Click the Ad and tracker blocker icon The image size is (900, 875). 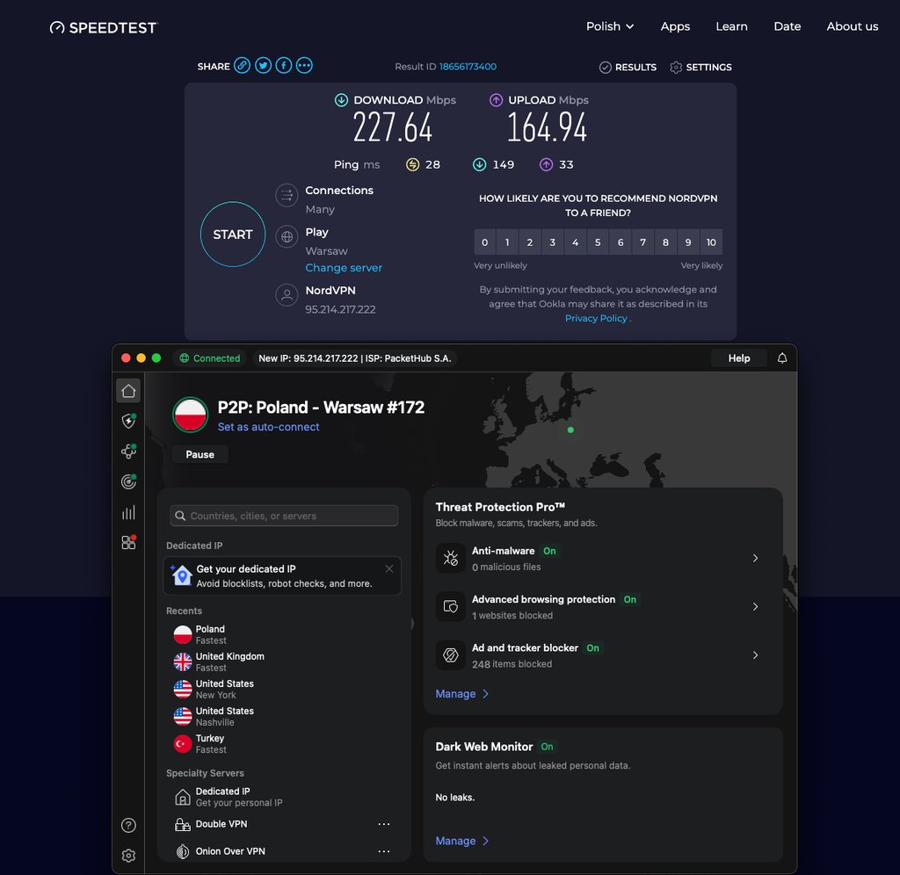point(451,655)
